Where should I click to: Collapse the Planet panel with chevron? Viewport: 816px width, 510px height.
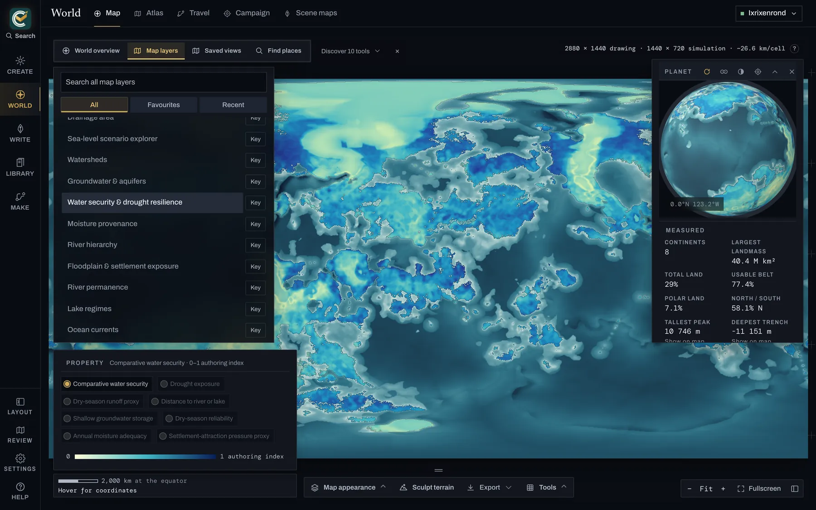[x=775, y=72]
